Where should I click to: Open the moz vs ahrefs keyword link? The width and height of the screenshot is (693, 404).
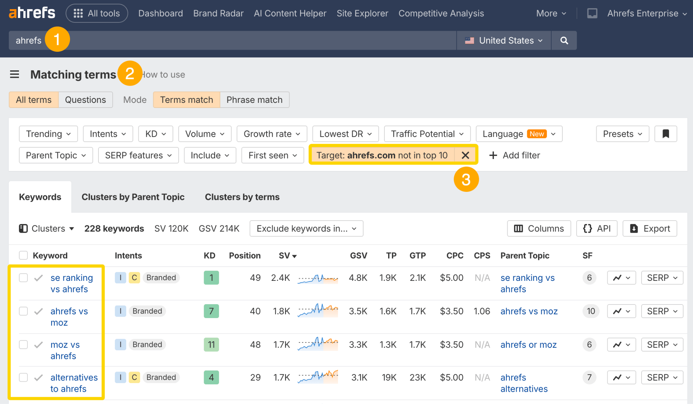(65, 350)
